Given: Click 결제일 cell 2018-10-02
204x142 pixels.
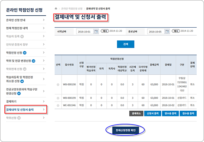Looking at the screenshot, I should pyautogui.click(x=168, y=105).
